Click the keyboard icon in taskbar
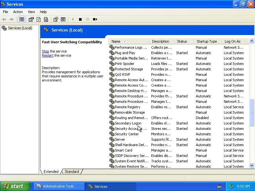Screen dimensions: 255x191 [219, 187]
